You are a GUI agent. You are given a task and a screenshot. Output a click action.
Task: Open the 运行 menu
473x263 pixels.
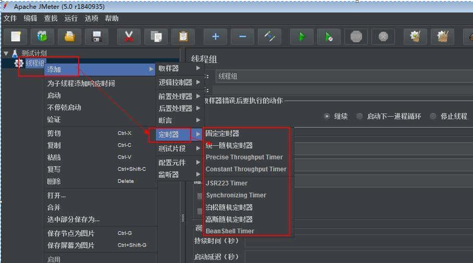coord(71,18)
